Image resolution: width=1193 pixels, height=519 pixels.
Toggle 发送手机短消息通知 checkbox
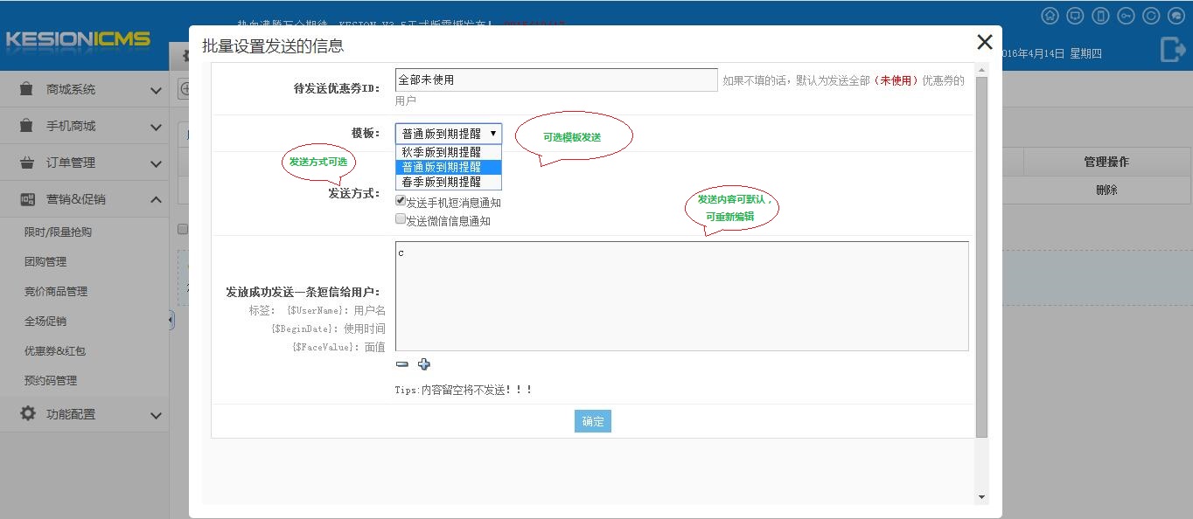coord(401,201)
